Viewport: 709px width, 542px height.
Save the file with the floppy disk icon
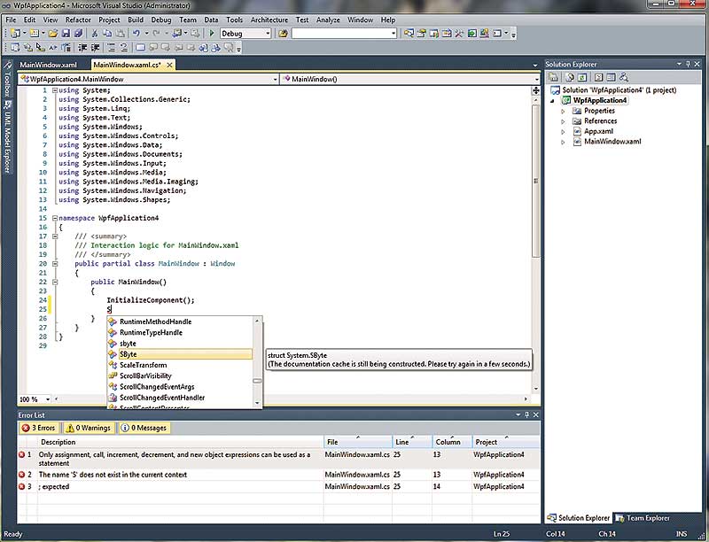66,34
